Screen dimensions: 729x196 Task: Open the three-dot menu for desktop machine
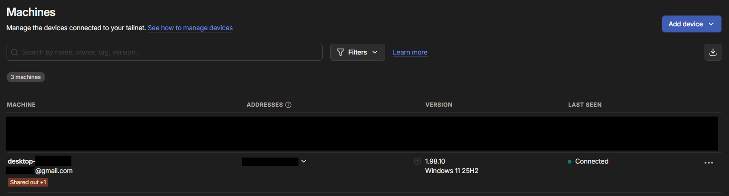tap(709, 163)
